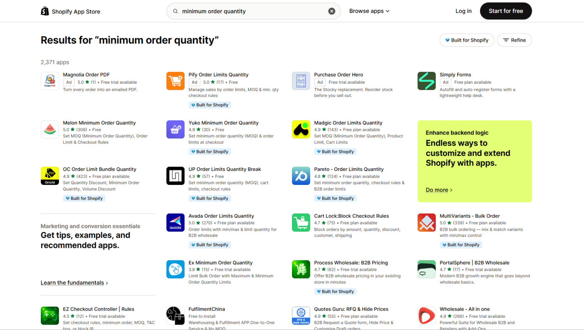
Task: Open Magdic Order Limits Quantity icon
Action: tap(301, 129)
